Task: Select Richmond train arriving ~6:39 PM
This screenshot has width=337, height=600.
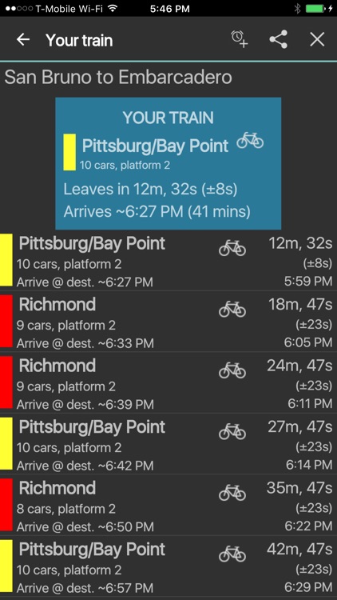Action: point(168,382)
